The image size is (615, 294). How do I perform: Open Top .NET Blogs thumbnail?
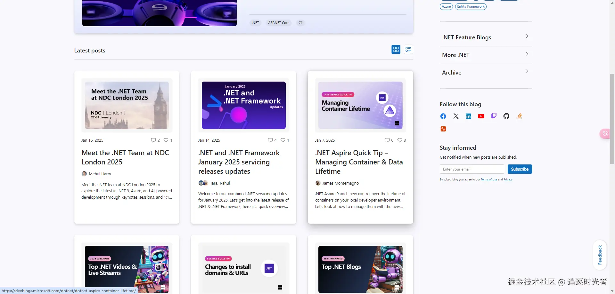tap(360, 269)
